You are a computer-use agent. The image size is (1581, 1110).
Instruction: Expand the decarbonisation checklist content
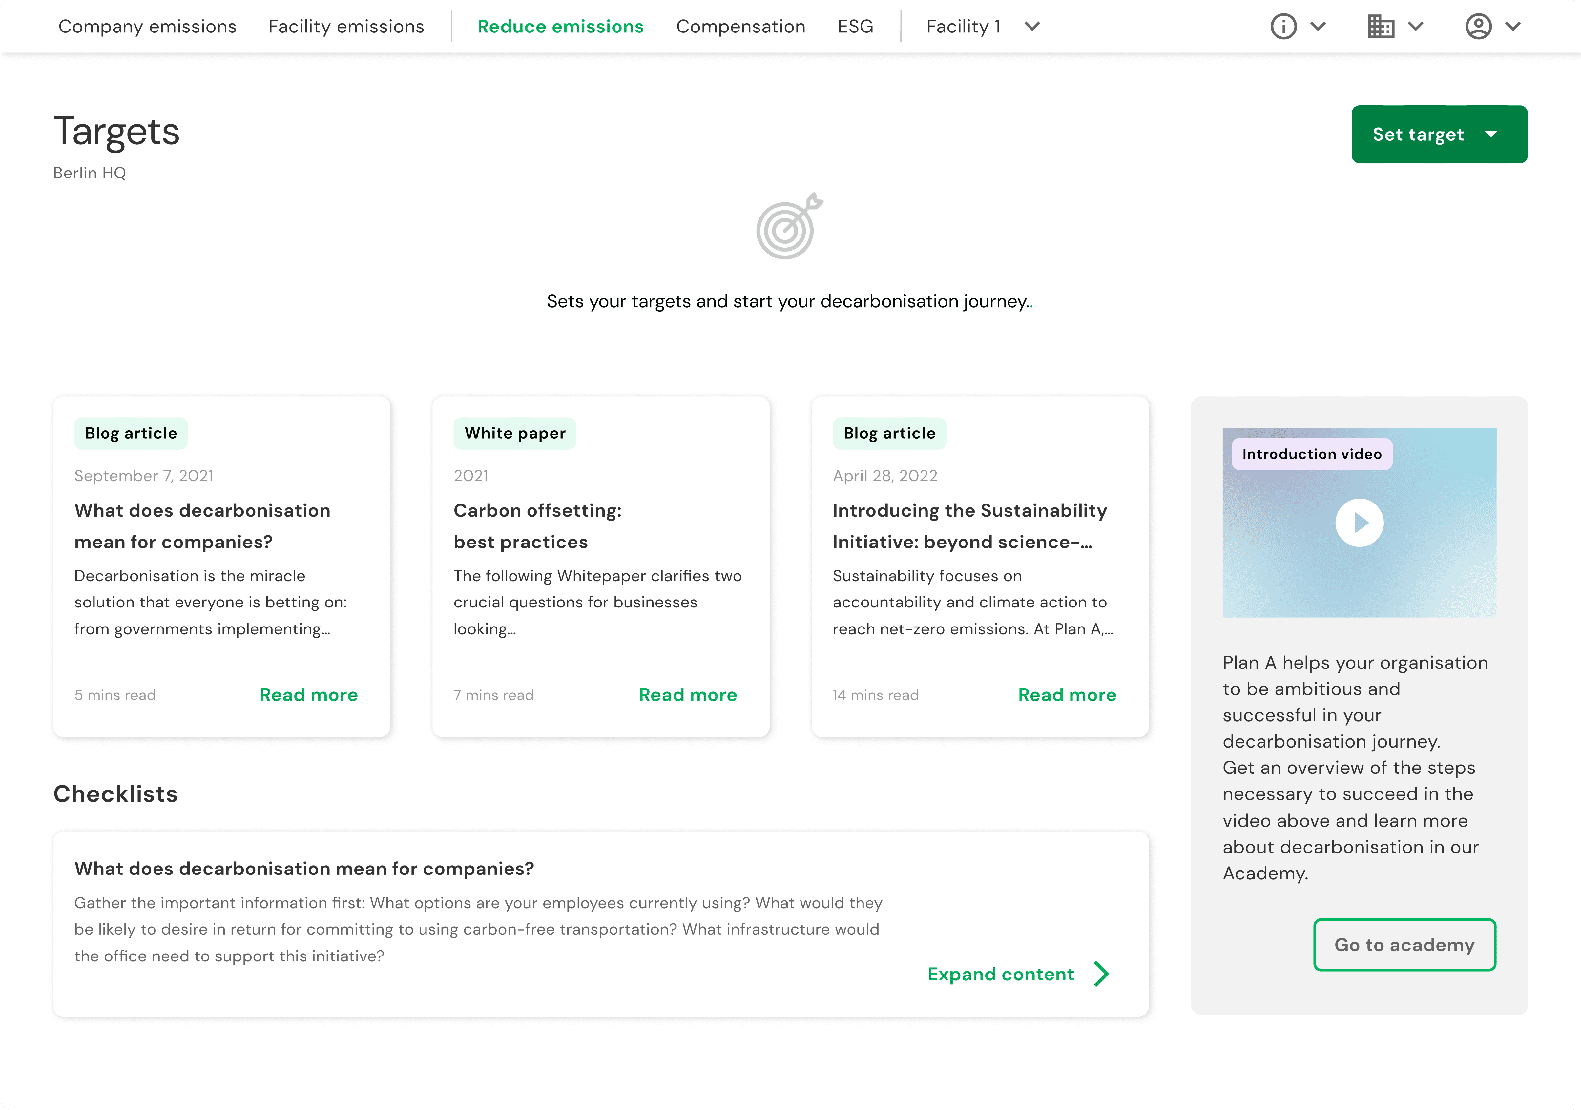[x=1001, y=974]
